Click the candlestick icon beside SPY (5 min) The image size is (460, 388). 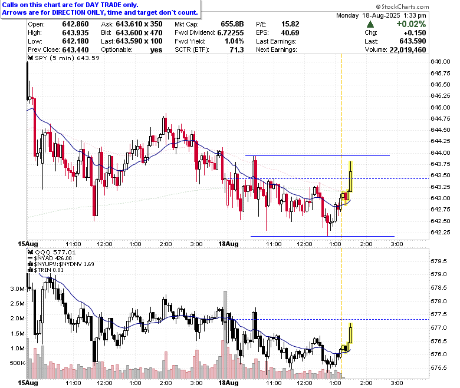(x=30, y=58)
